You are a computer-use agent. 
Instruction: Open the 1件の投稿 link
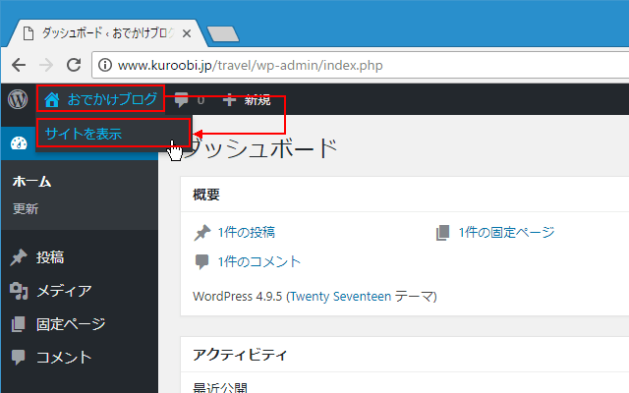coord(247,233)
